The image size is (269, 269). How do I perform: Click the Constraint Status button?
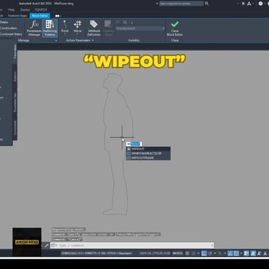pos(11,34)
